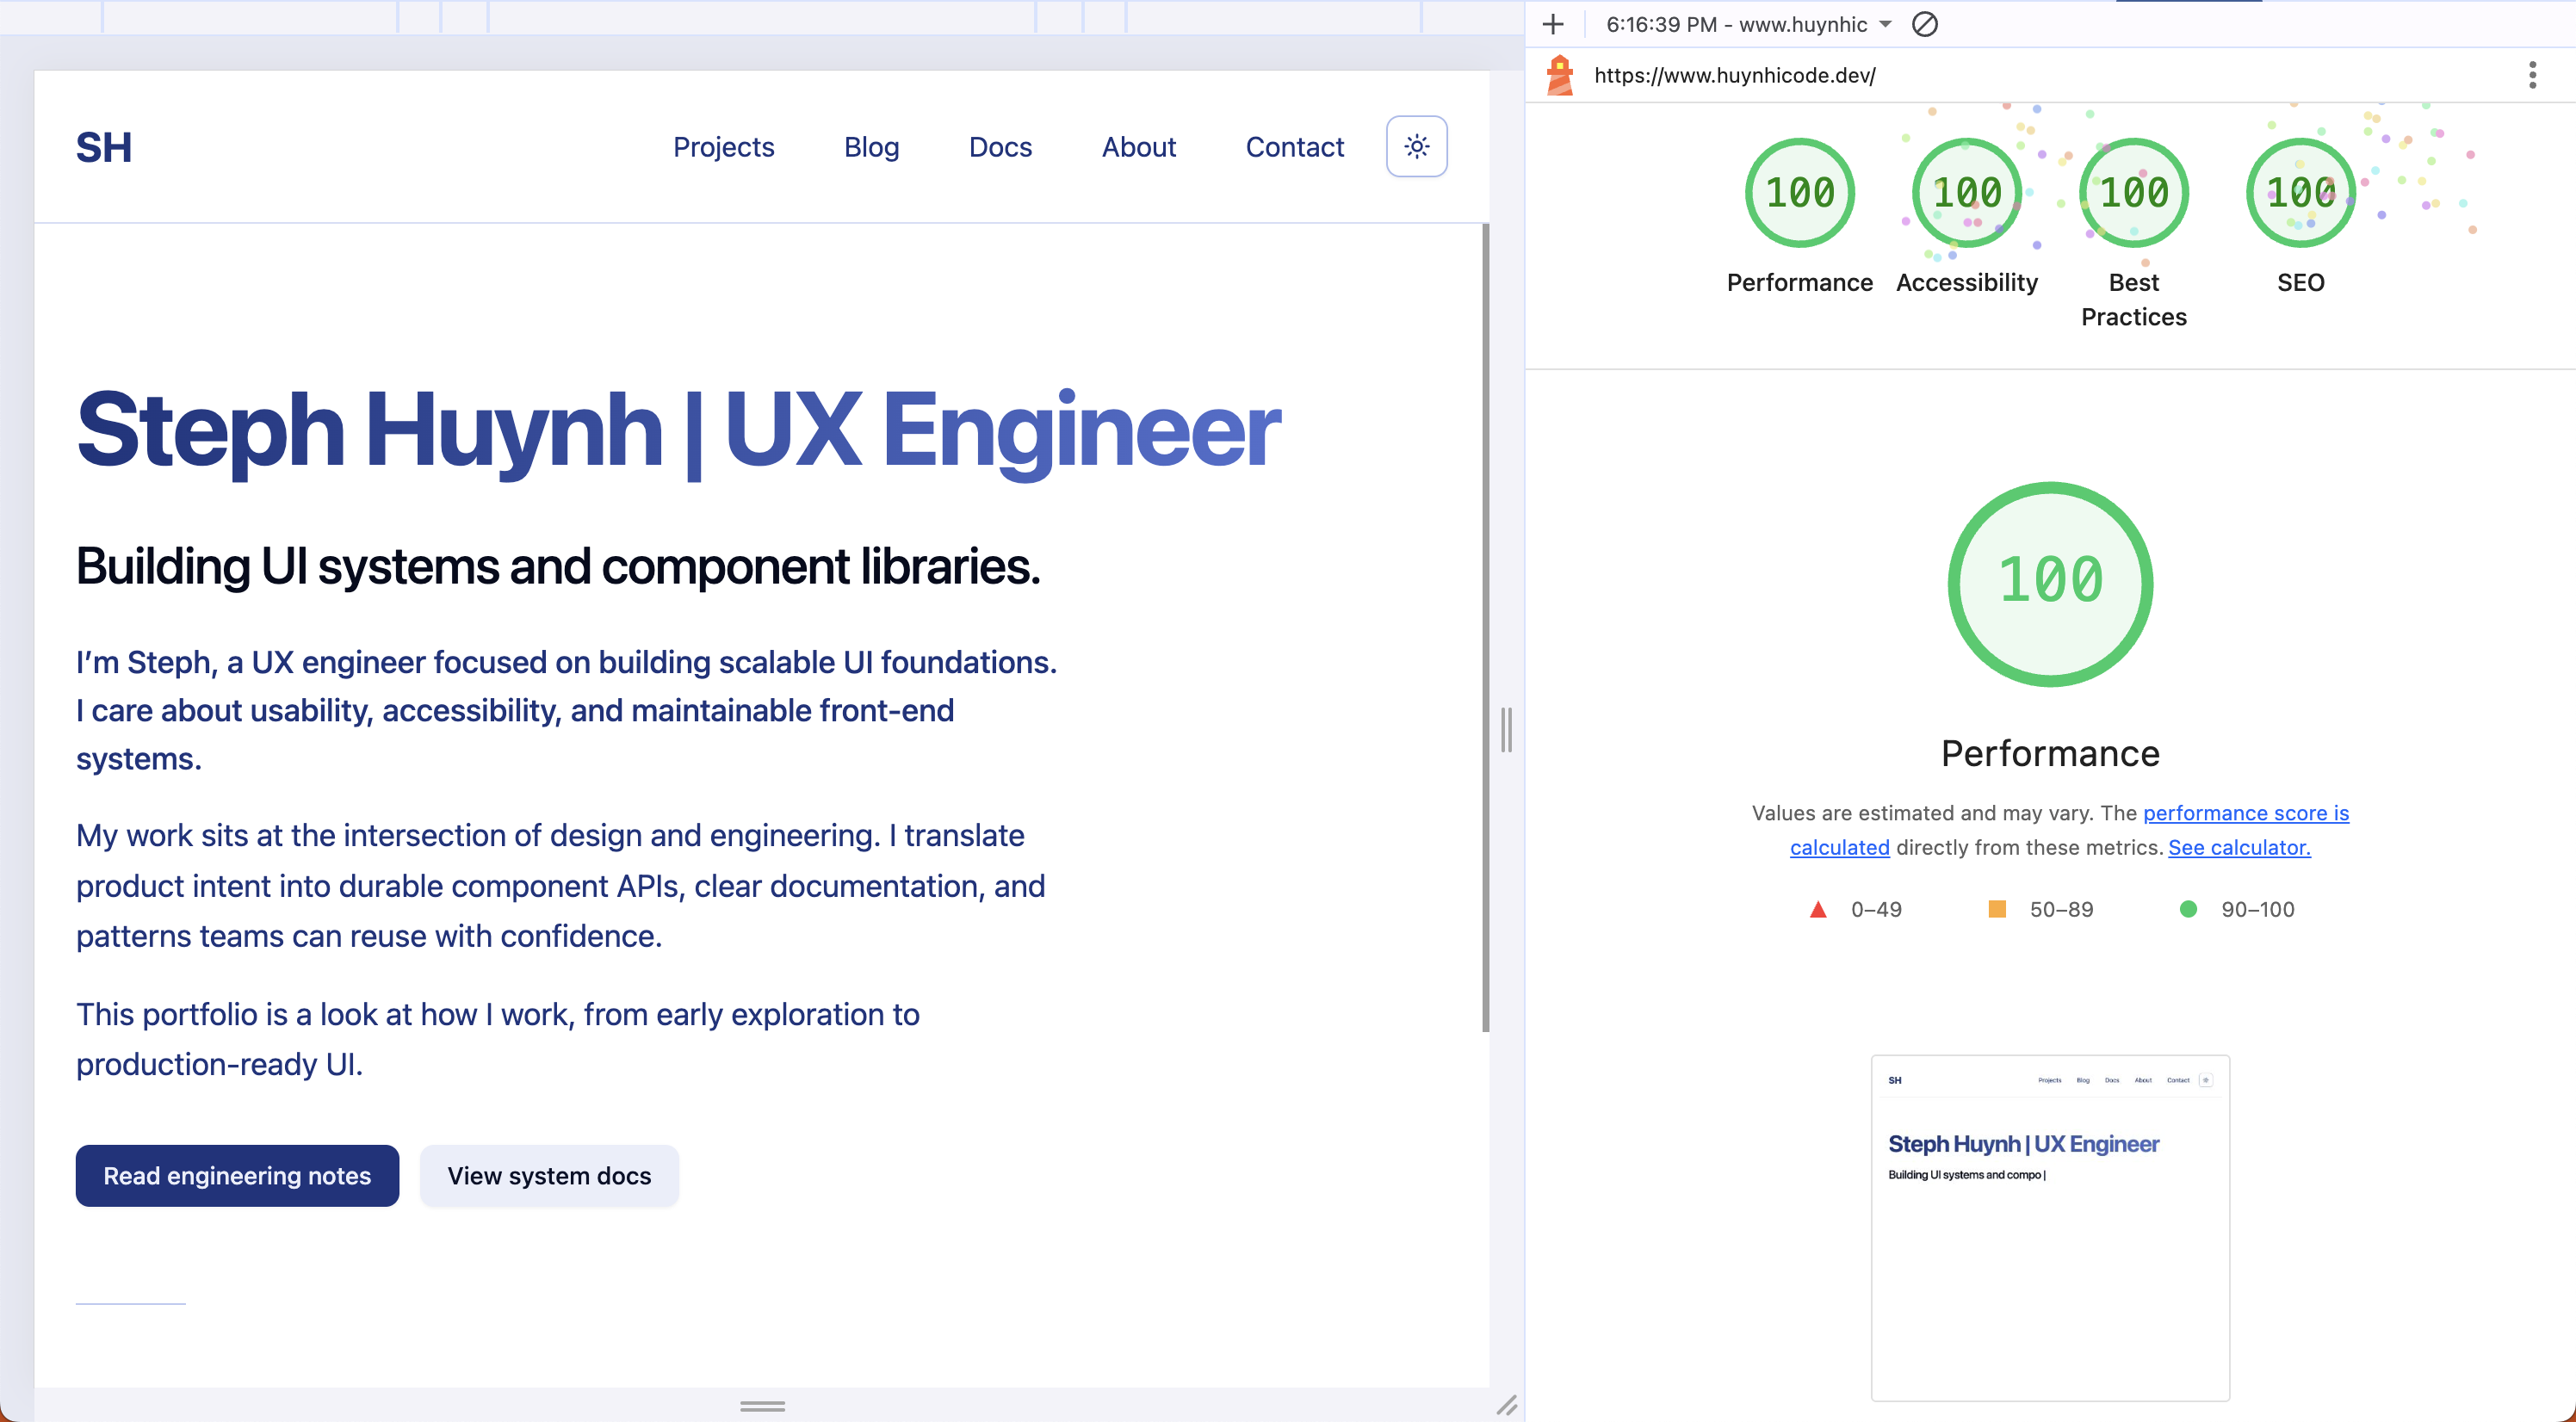The image size is (2576, 1422).
Task: Go to the Docs page
Action: (x=1000, y=147)
